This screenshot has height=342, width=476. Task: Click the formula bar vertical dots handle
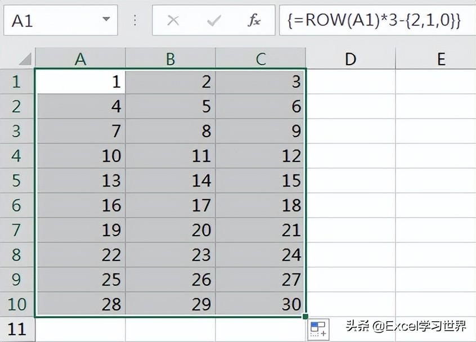coord(135,21)
